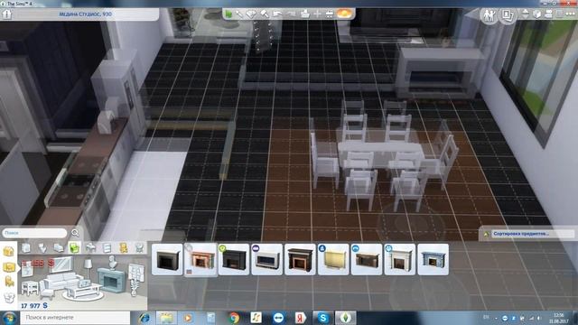Click taskbar search box 'Поиск в интернете'
This screenshot has height=325, width=578.
(x=75, y=318)
